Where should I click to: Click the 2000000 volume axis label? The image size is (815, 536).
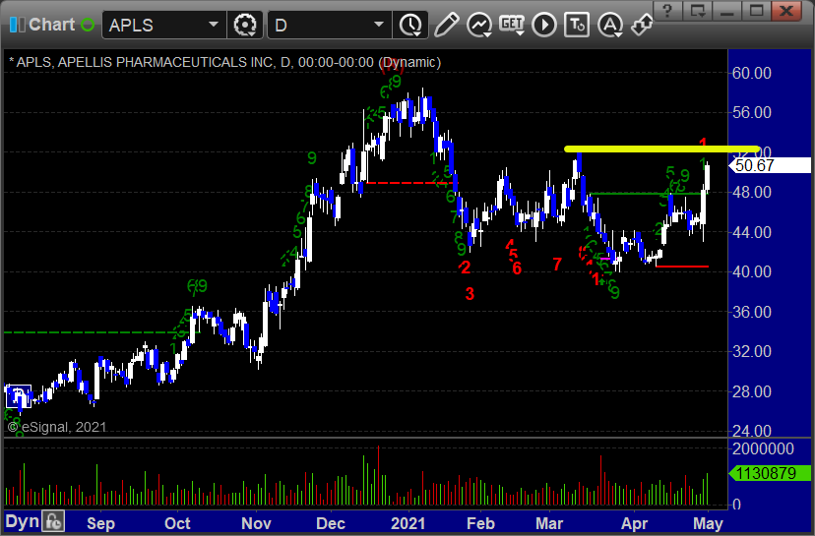[763, 448]
